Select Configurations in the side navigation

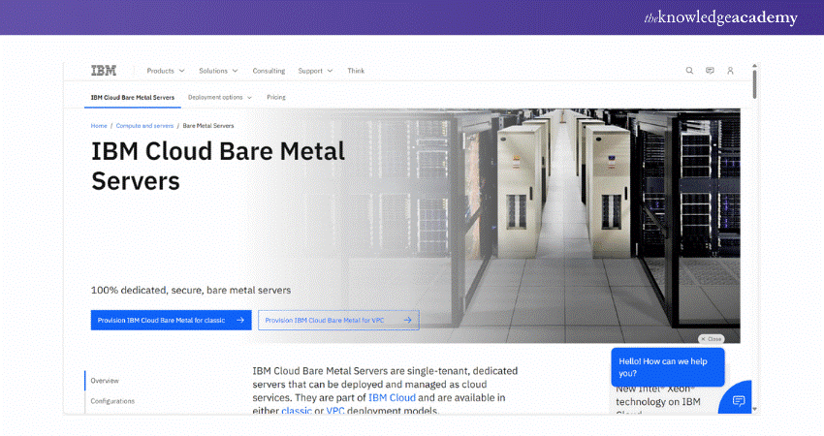pos(112,401)
